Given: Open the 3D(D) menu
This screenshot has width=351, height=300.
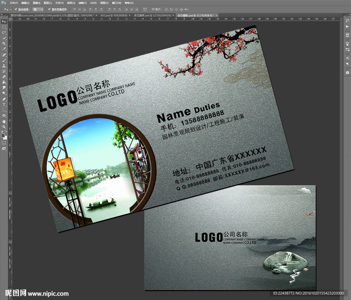Looking at the screenshot, I should [93, 3].
